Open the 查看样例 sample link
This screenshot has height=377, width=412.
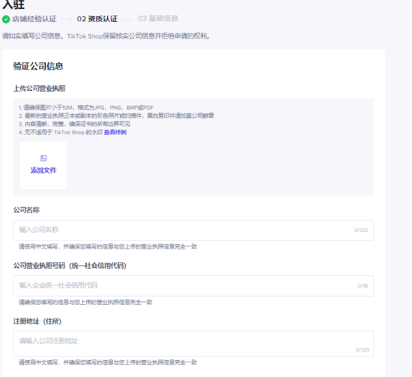[115, 132]
